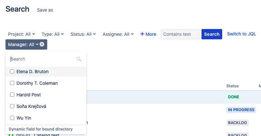The width and height of the screenshot is (261, 136).
Task: Click the IN PROGRESS status badge
Action: tap(241, 110)
